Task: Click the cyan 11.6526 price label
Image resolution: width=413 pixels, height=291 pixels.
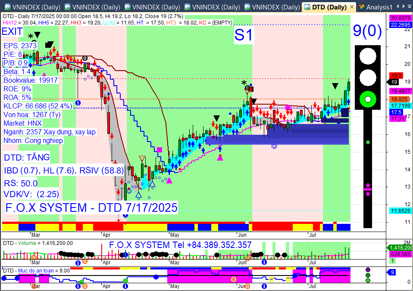Action: (x=400, y=211)
